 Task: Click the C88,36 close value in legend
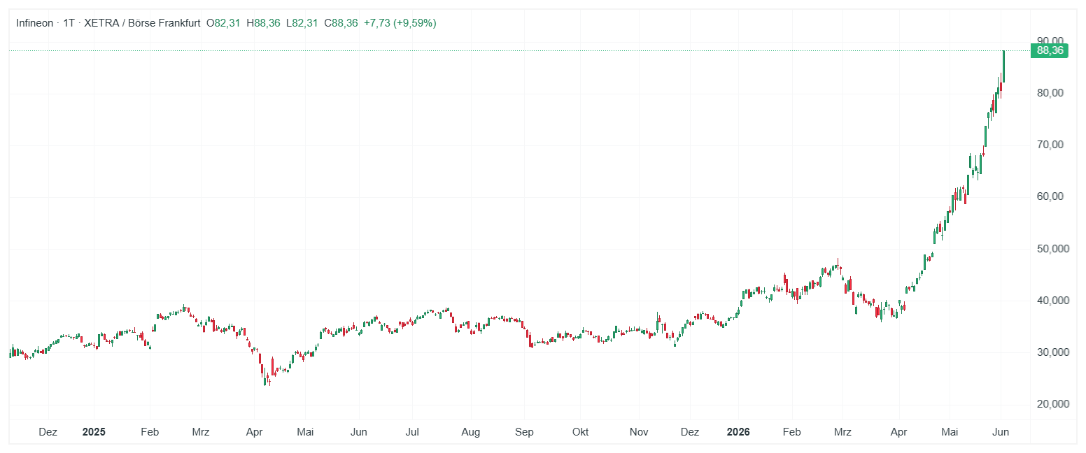tap(341, 23)
